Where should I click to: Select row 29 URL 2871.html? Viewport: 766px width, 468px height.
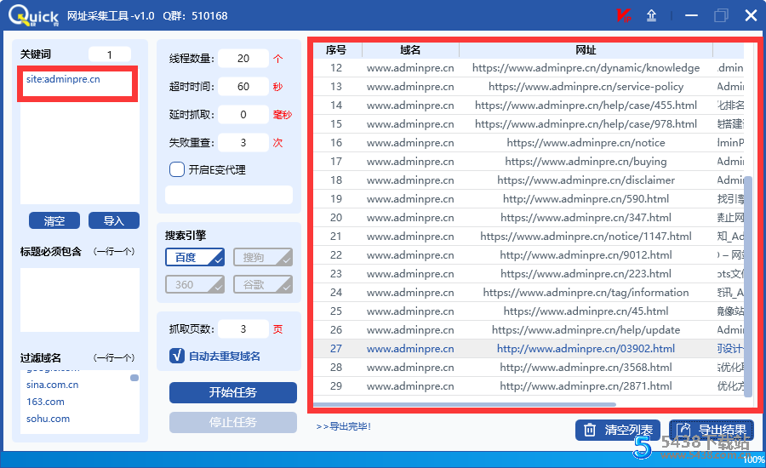point(586,386)
